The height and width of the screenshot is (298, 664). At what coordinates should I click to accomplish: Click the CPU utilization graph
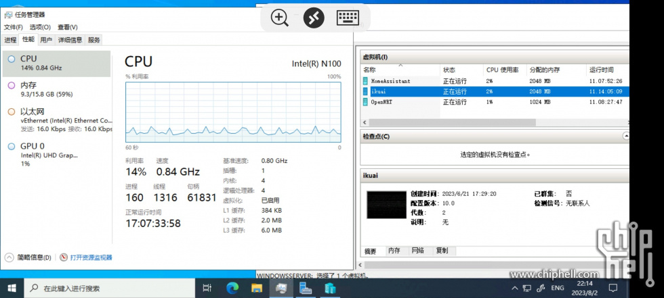(233, 112)
